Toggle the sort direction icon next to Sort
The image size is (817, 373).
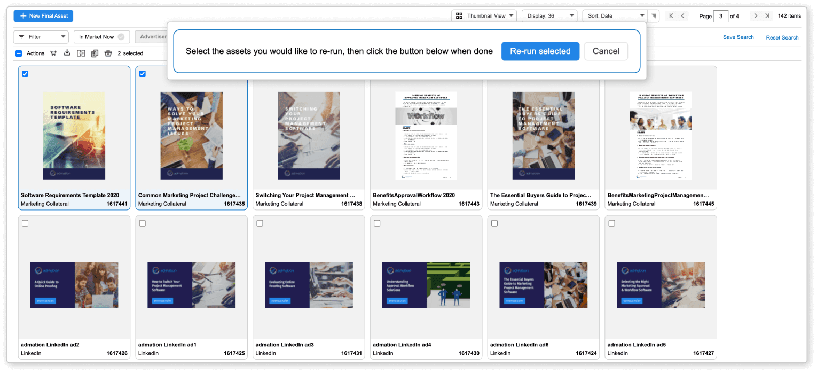tap(654, 16)
